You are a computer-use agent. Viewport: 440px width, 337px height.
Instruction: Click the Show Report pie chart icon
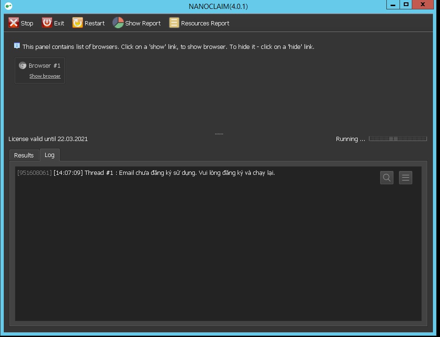[118, 23]
